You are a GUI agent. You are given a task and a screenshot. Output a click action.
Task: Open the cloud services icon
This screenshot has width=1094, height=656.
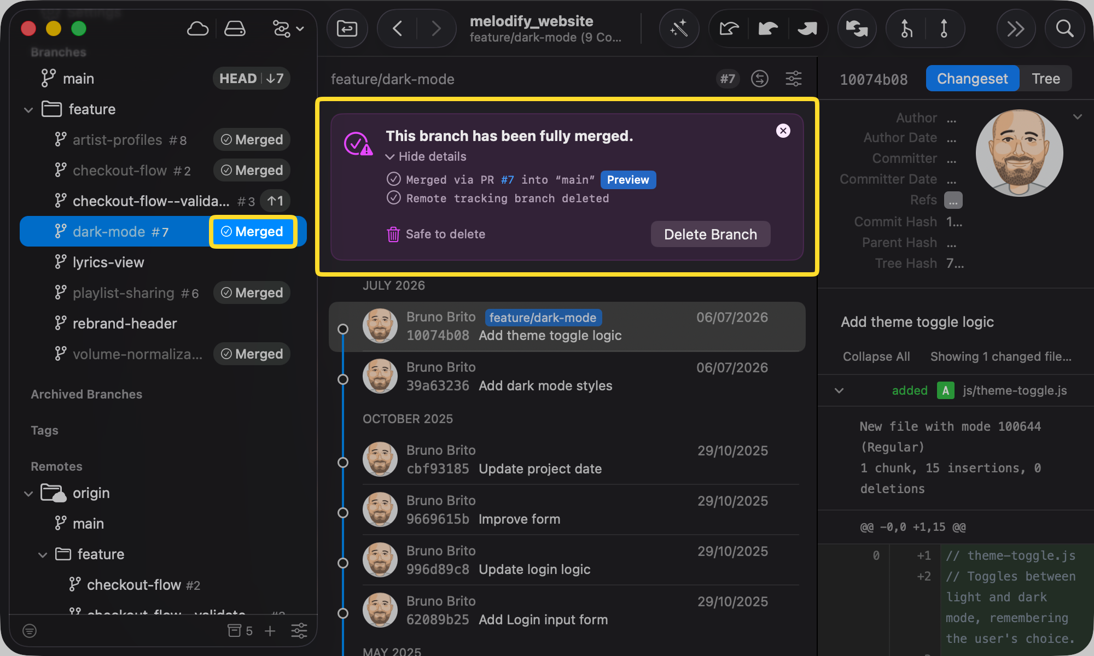click(197, 28)
